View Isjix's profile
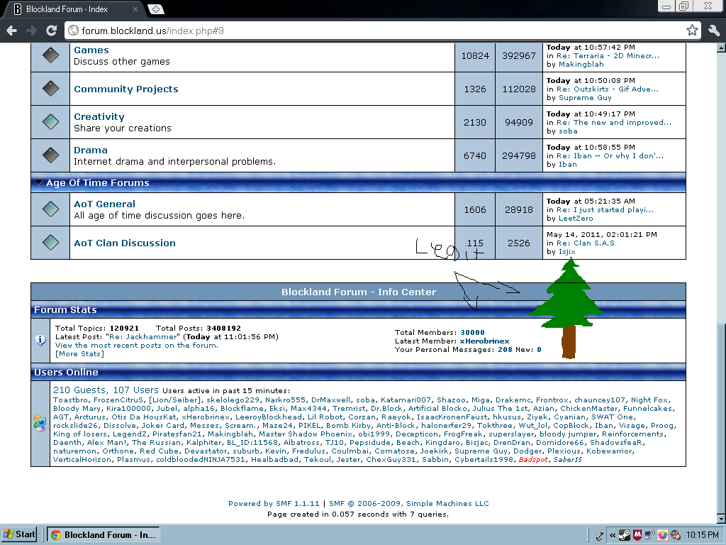The height and width of the screenshot is (545, 726). click(566, 252)
